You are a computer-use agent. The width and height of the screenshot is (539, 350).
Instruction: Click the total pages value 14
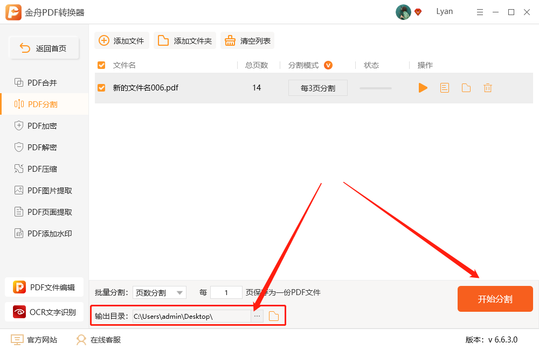point(257,88)
